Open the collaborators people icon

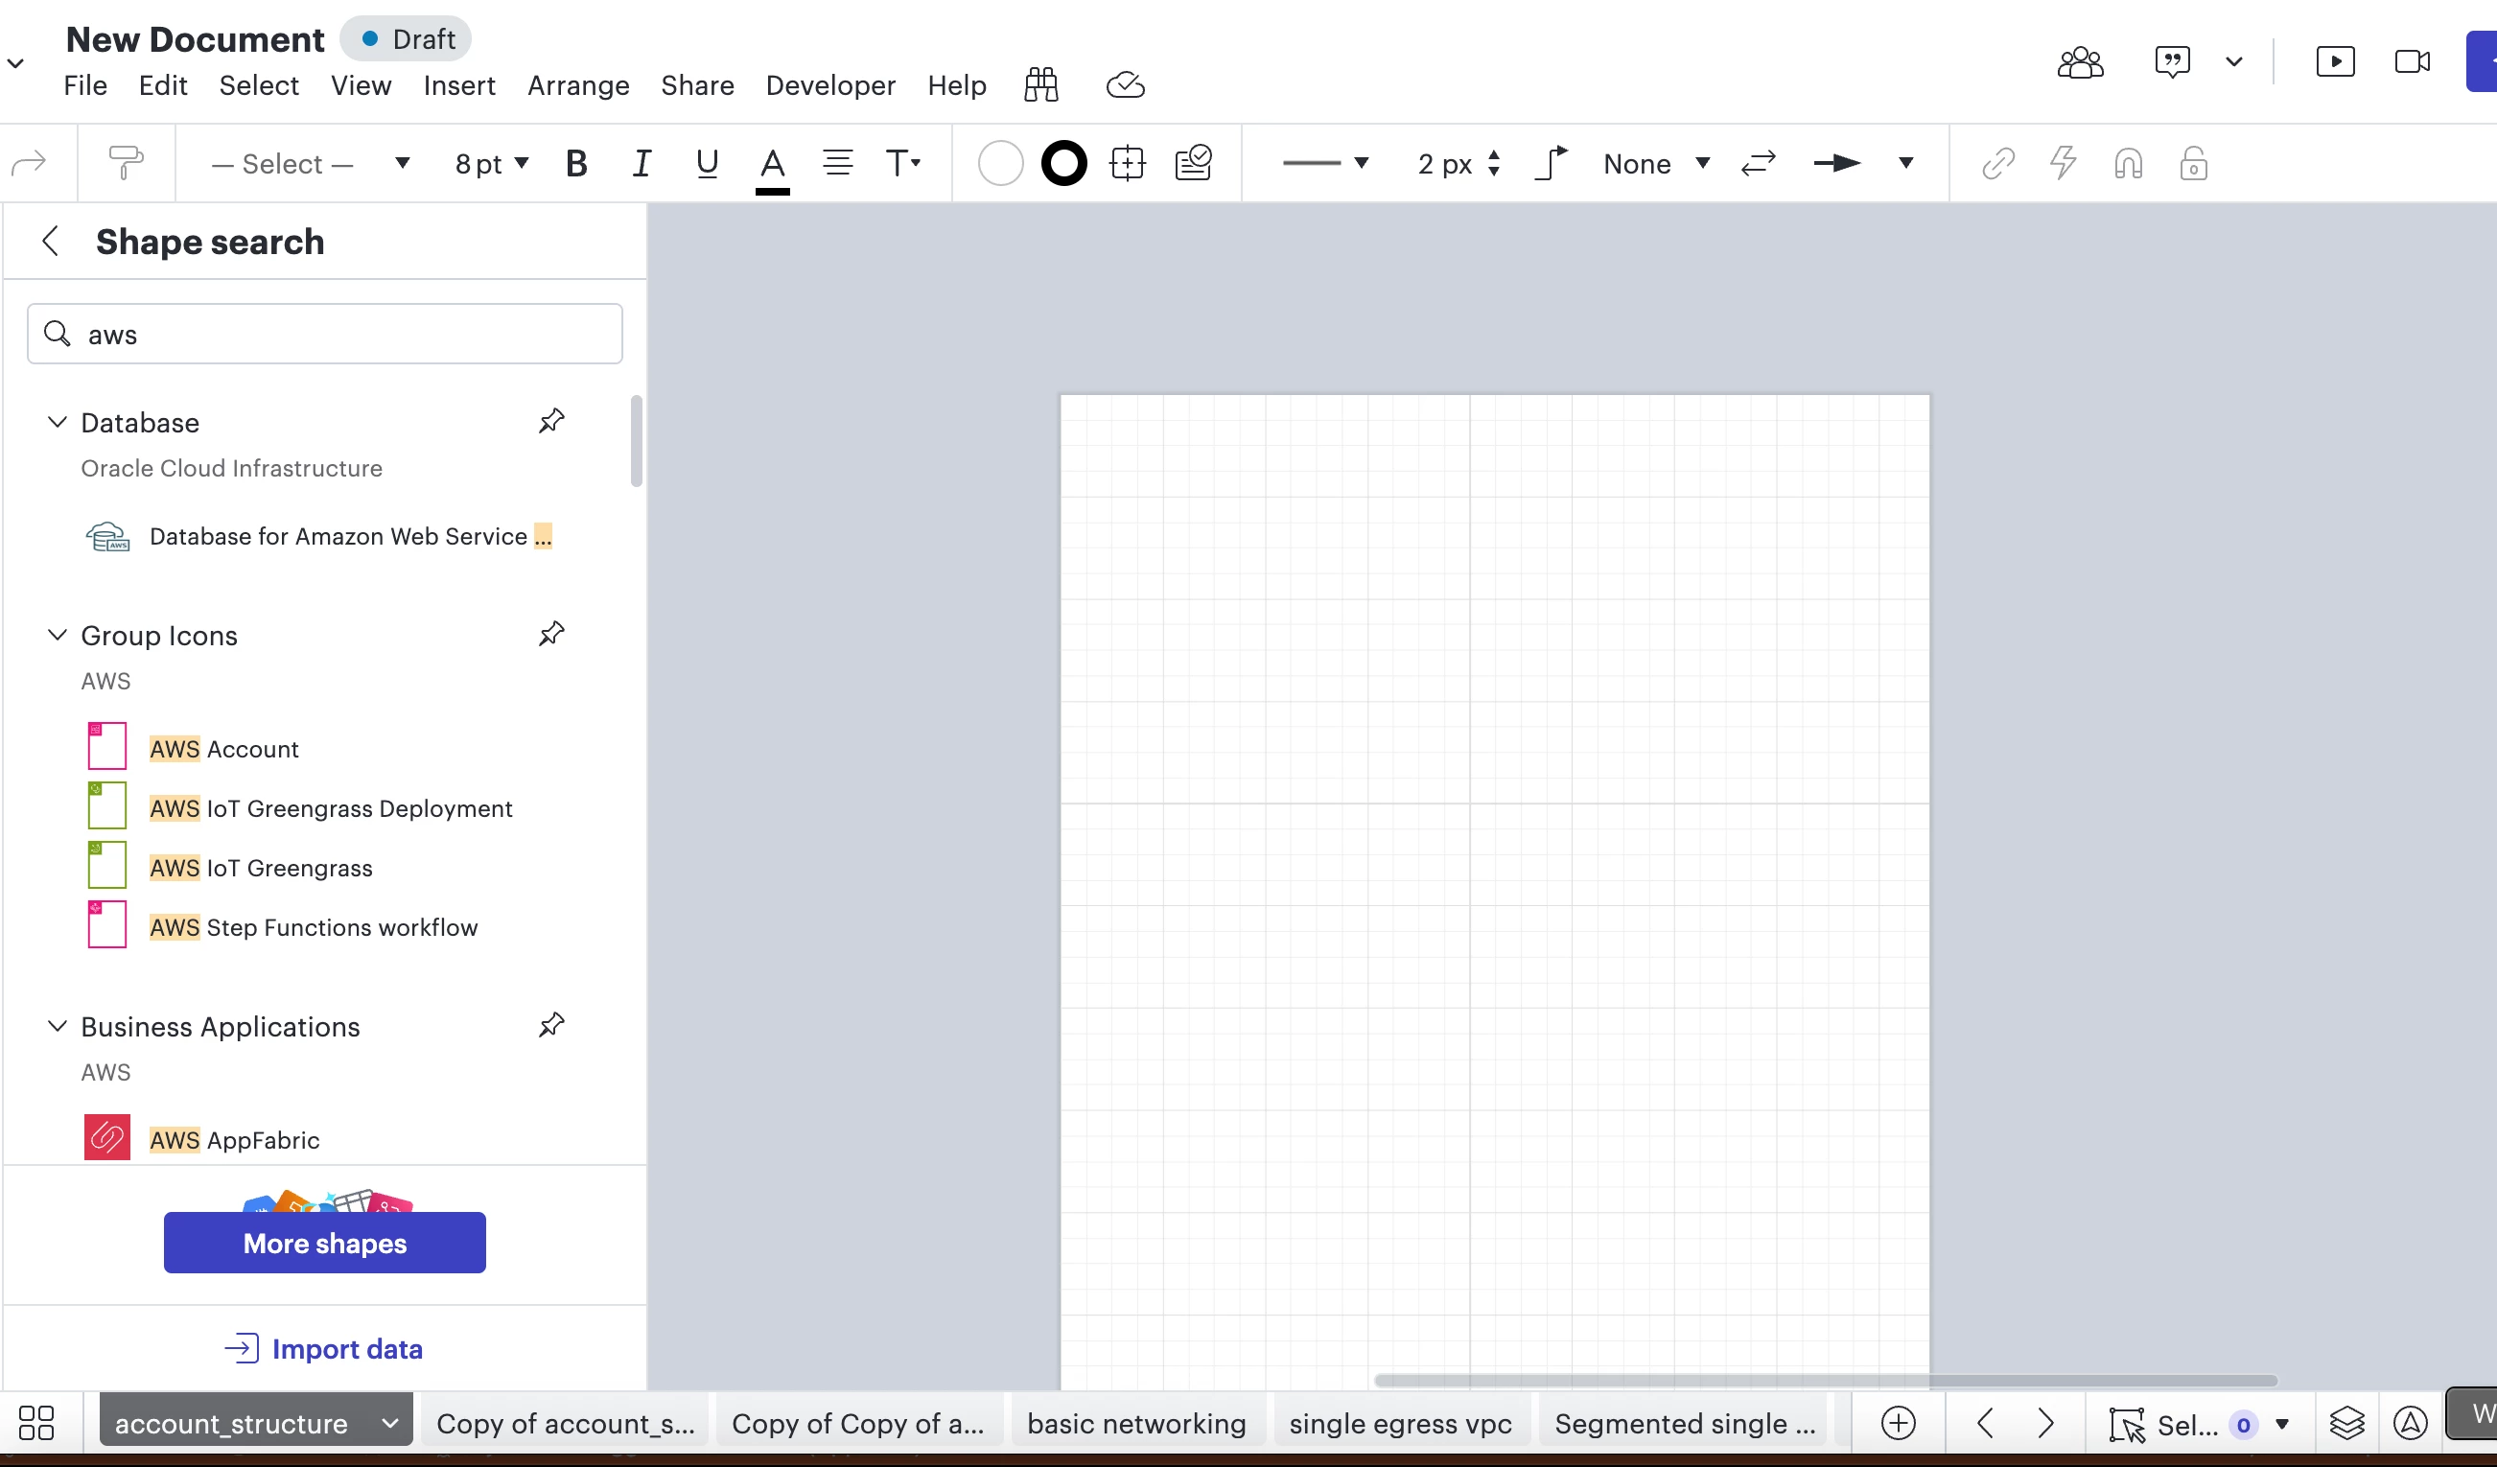(2080, 62)
